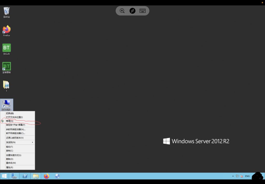Click the zoom-in magnifier in remote toolbar
265x184 pixels.
tap(122, 11)
